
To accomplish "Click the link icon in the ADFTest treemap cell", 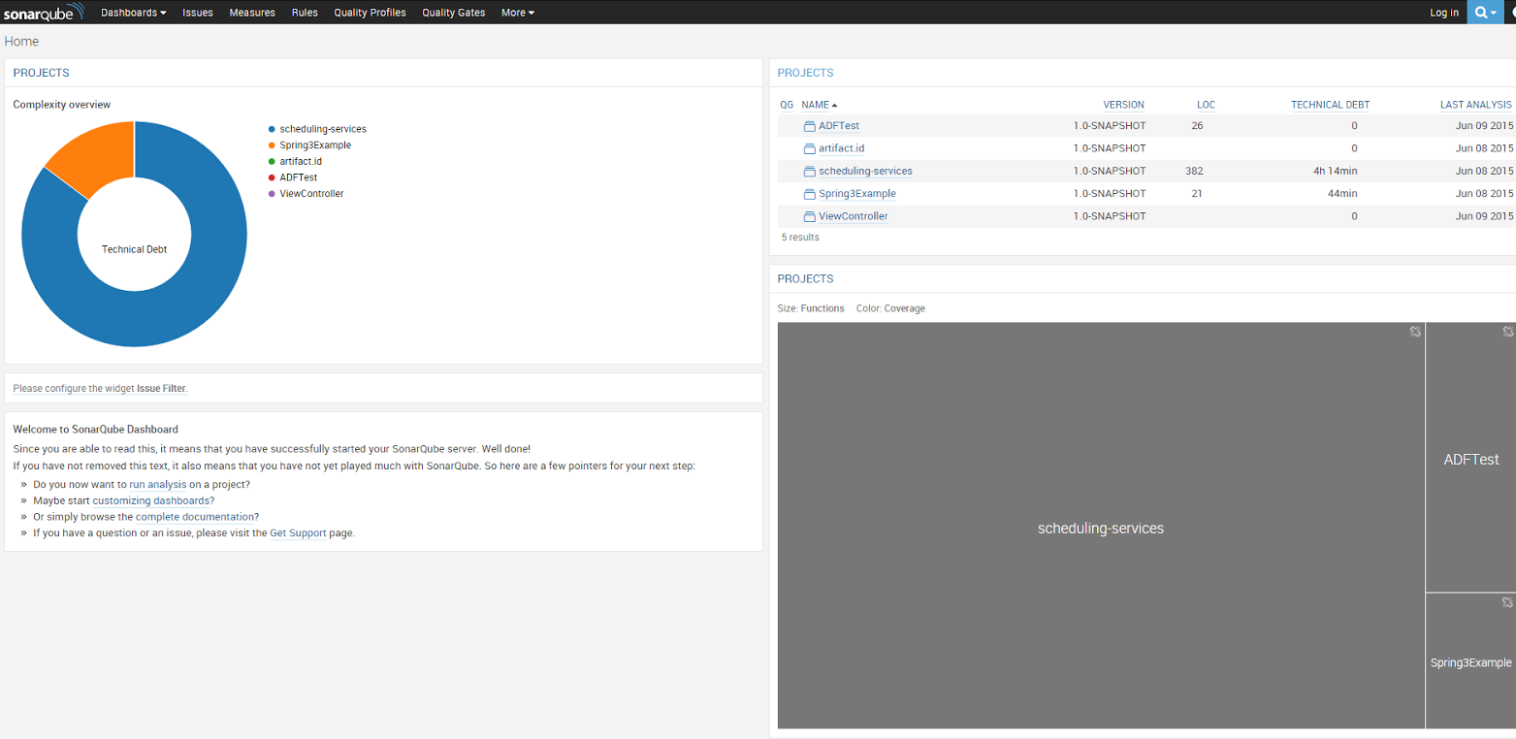I will pos(1506,331).
